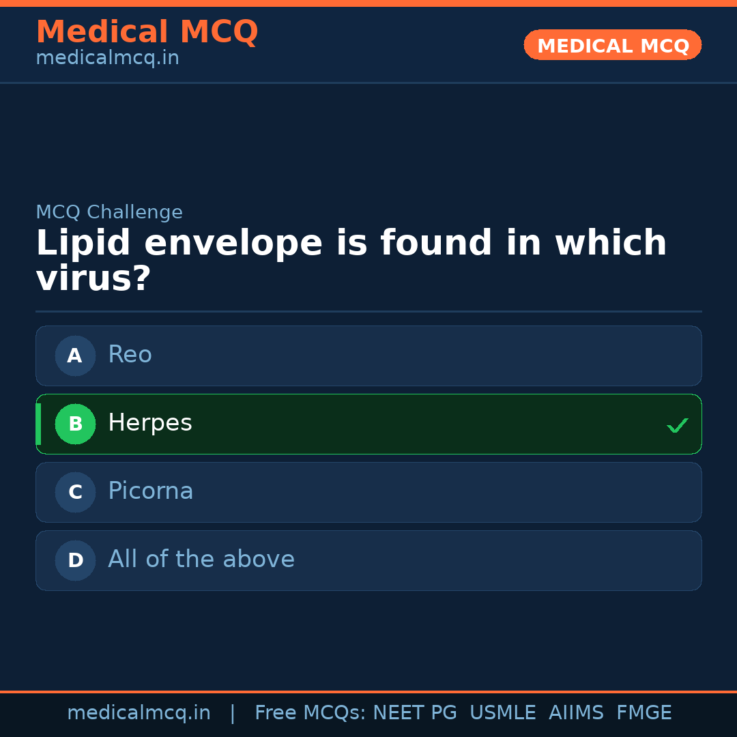The width and height of the screenshot is (737, 737).
Task: Click the Medical MCQ orange title
Action: tap(147, 32)
